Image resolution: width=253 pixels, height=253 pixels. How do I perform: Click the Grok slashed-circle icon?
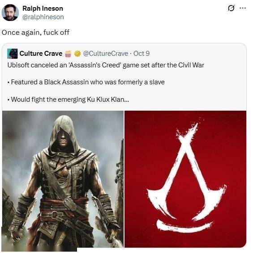pyautogui.click(x=231, y=8)
